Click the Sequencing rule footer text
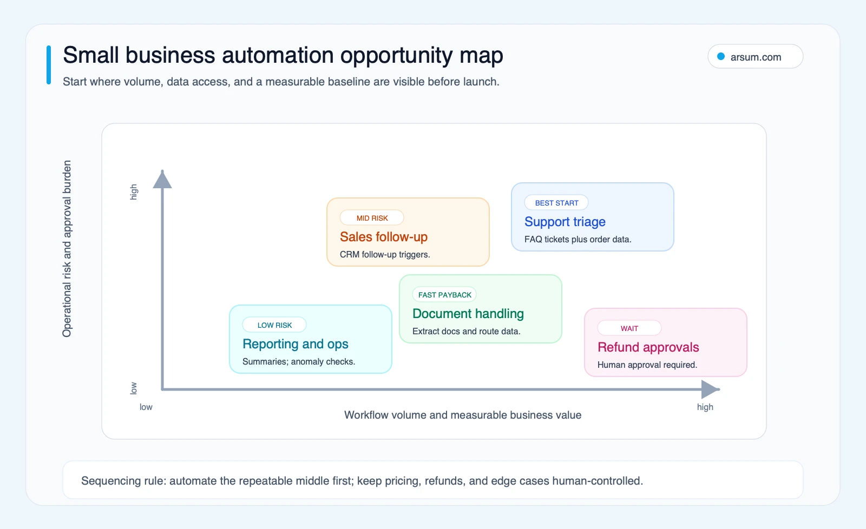 [x=362, y=481]
